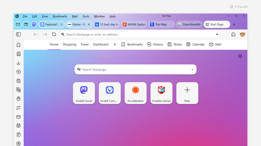Open Feeds panel in sidebar
261x146 pixels.
point(18,143)
